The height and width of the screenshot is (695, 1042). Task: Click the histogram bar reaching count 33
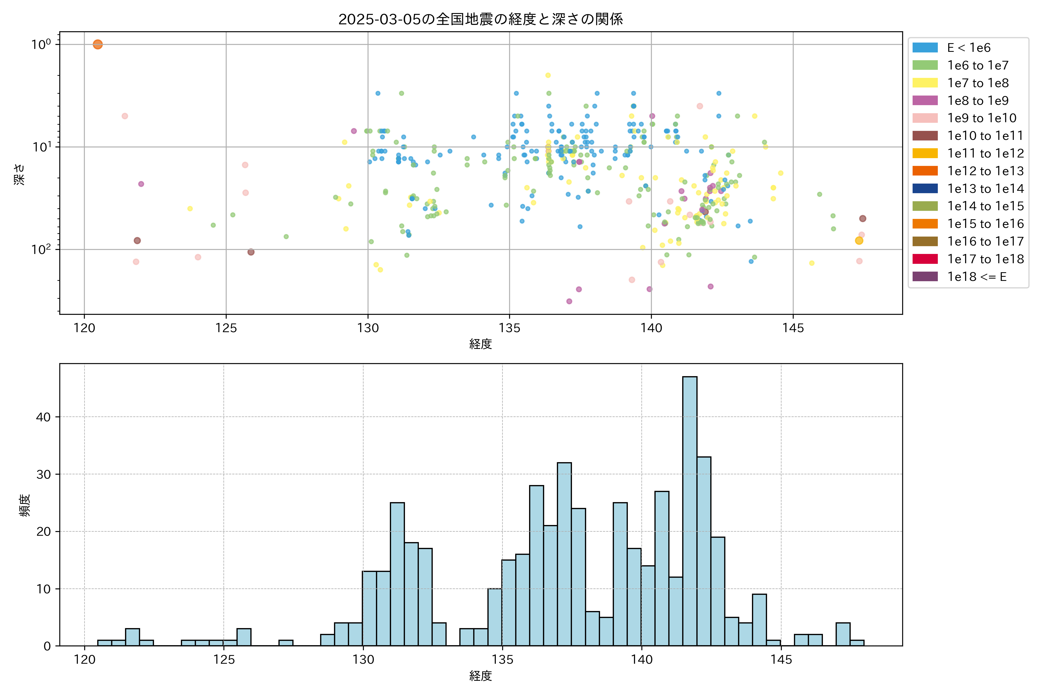tap(704, 551)
